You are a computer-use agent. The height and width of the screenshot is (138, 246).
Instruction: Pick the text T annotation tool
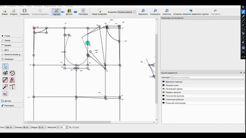(243, 38)
